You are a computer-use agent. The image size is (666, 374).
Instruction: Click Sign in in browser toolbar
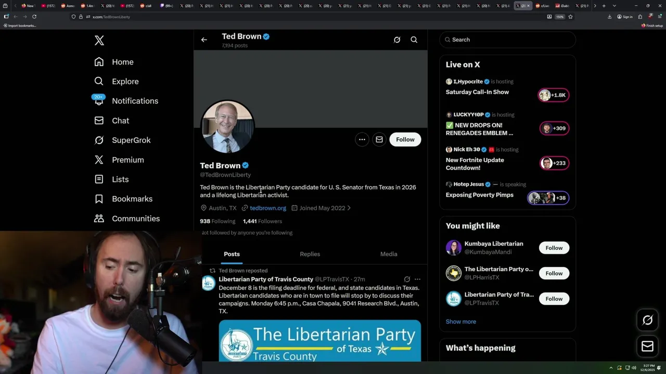tap(625, 17)
